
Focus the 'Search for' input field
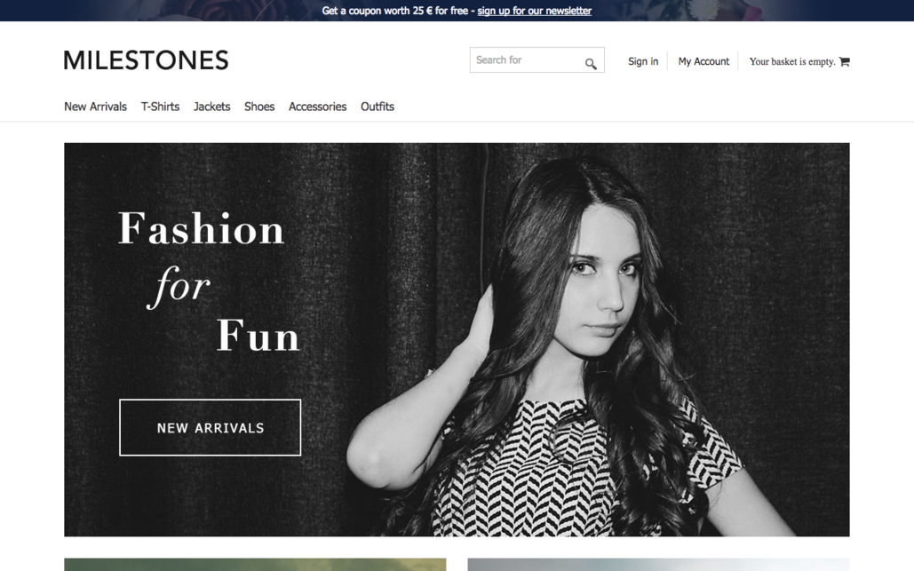[x=526, y=60]
